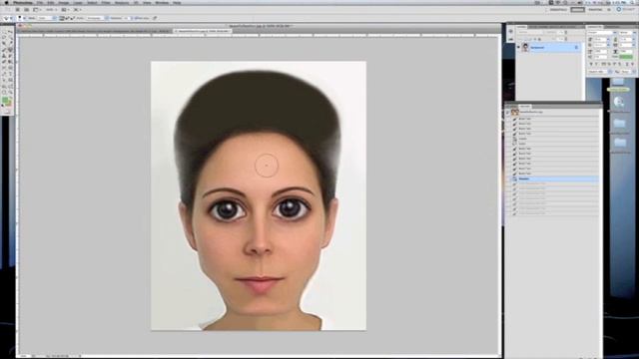
Task: Select the Background layer
Action: click(549, 48)
